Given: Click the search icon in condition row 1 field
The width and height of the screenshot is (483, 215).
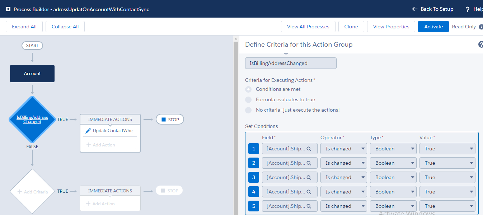Looking at the screenshot, I should click(309, 149).
